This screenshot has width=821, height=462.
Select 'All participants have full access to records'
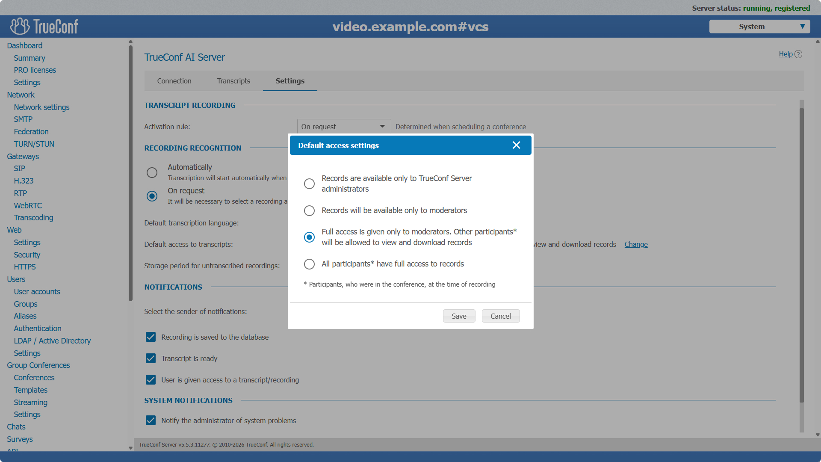tap(309, 264)
